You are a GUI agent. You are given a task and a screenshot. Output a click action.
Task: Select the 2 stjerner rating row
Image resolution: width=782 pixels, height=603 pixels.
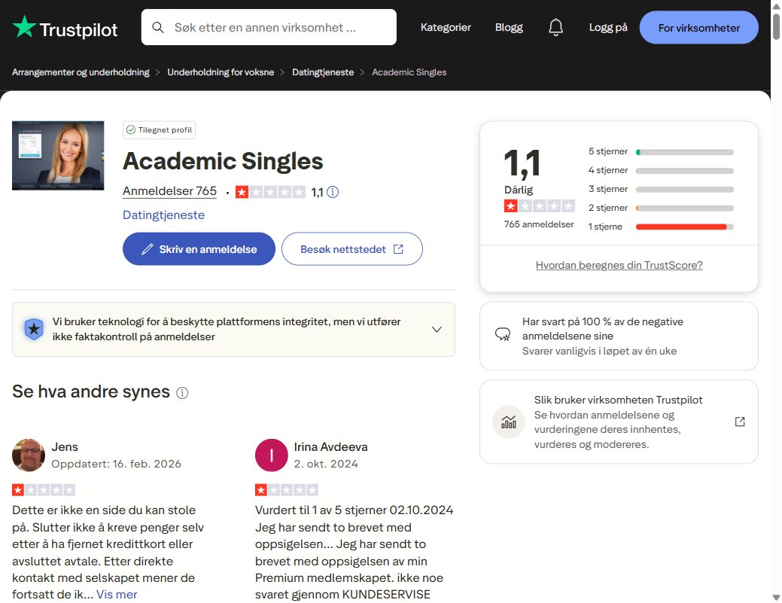pos(661,208)
